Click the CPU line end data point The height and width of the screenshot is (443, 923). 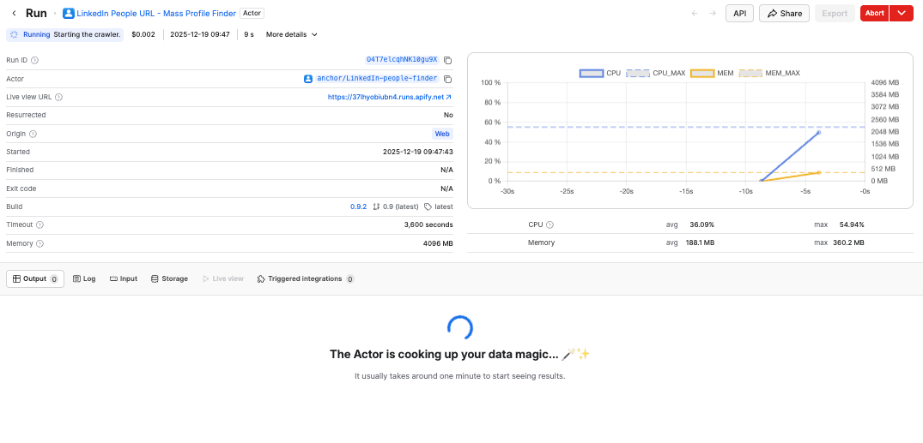(818, 132)
